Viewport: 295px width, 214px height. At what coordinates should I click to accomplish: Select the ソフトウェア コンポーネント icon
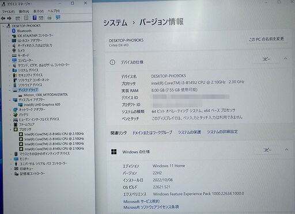point(15,80)
